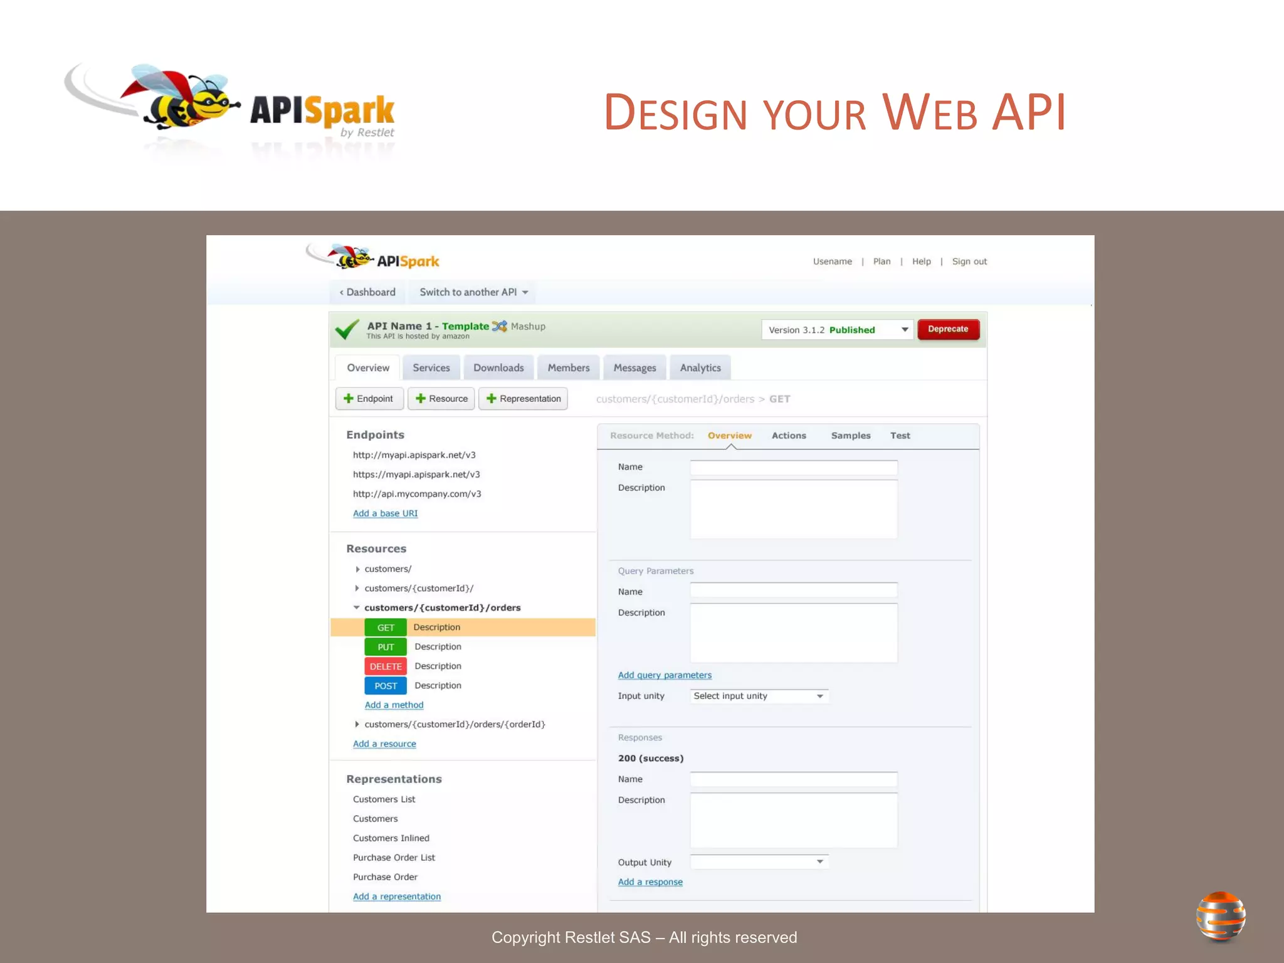Select the Purchase Order List representation
This screenshot has width=1284, height=963.
394,858
